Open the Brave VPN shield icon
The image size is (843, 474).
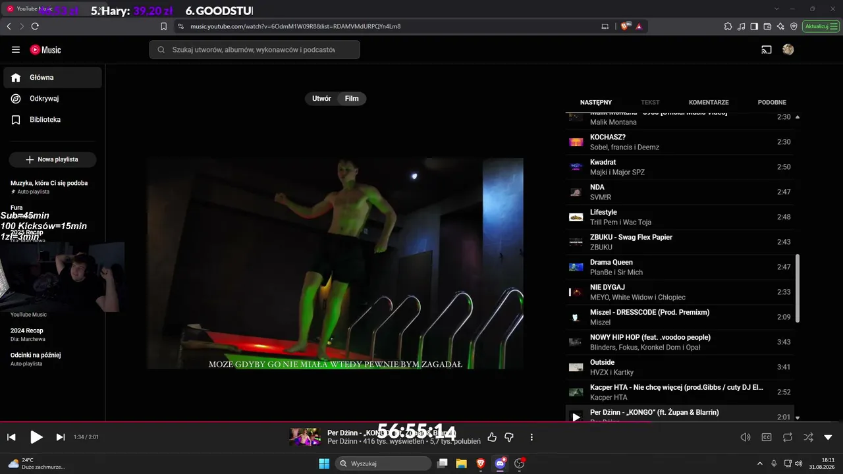coord(794,26)
